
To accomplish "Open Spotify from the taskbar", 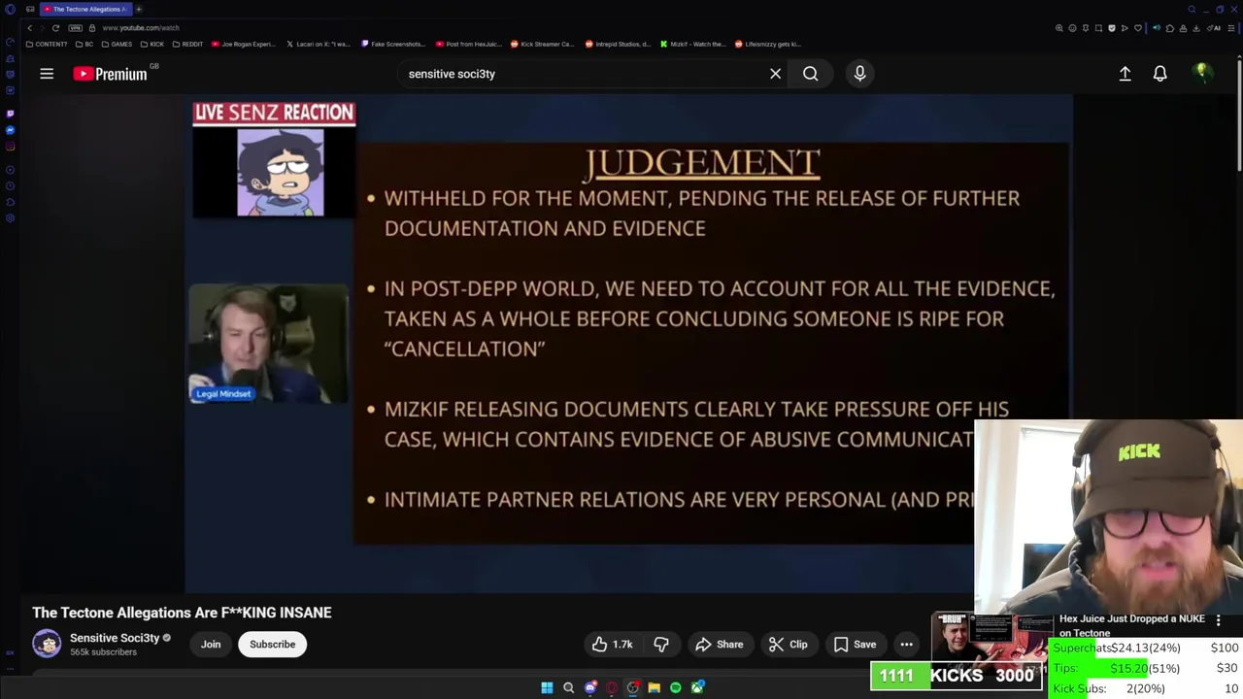I will pyautogui.click(x=676, y=687).
